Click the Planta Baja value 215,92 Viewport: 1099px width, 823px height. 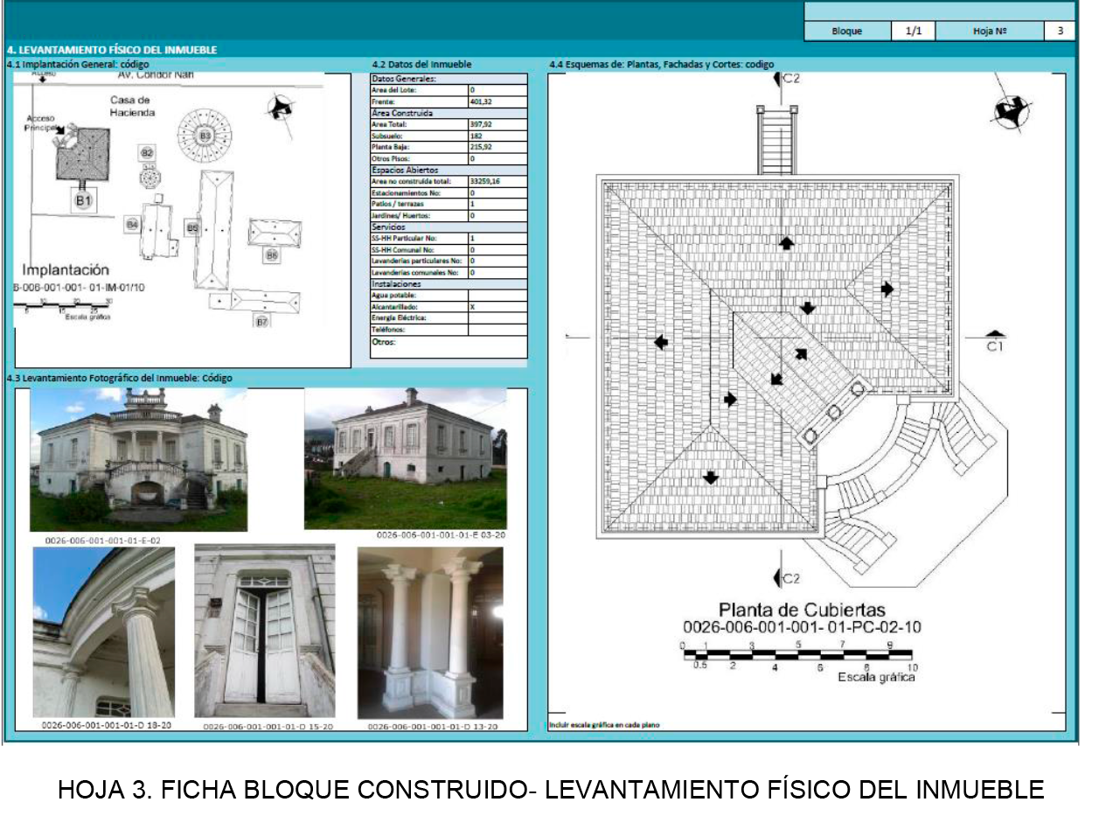[x=497, y=148]
